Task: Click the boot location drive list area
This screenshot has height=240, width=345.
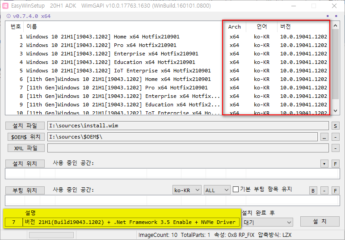Action: tap(172, 200)
